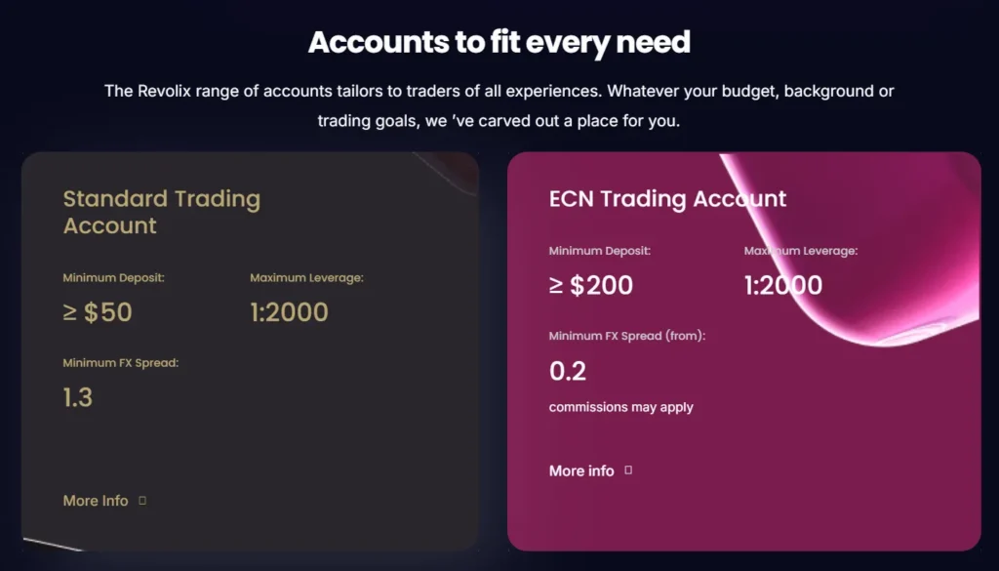Click the Accounts to fit every need title

pos(499,42)
